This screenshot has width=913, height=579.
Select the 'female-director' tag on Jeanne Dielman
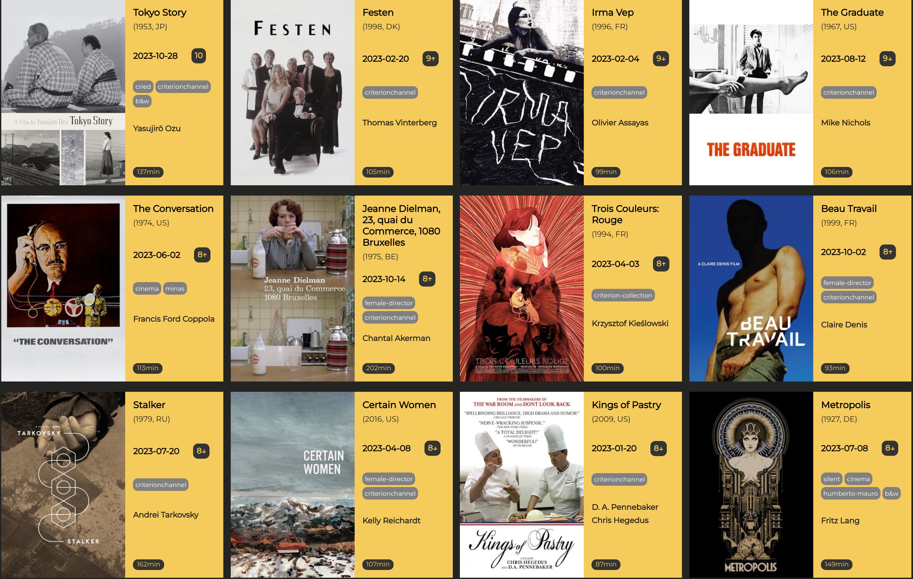(388, 303)
